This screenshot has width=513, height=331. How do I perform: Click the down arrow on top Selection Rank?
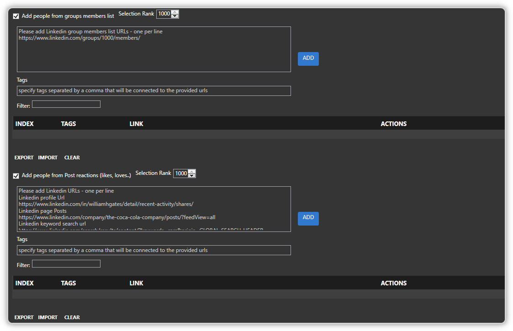pyautogui.click(x=175, y=16)
